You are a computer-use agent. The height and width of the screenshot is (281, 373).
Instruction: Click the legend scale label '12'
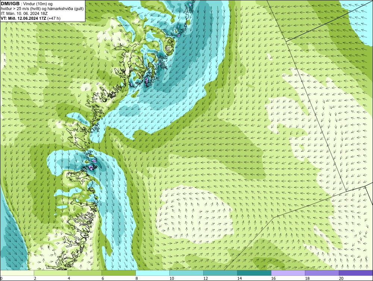(206, 278)
